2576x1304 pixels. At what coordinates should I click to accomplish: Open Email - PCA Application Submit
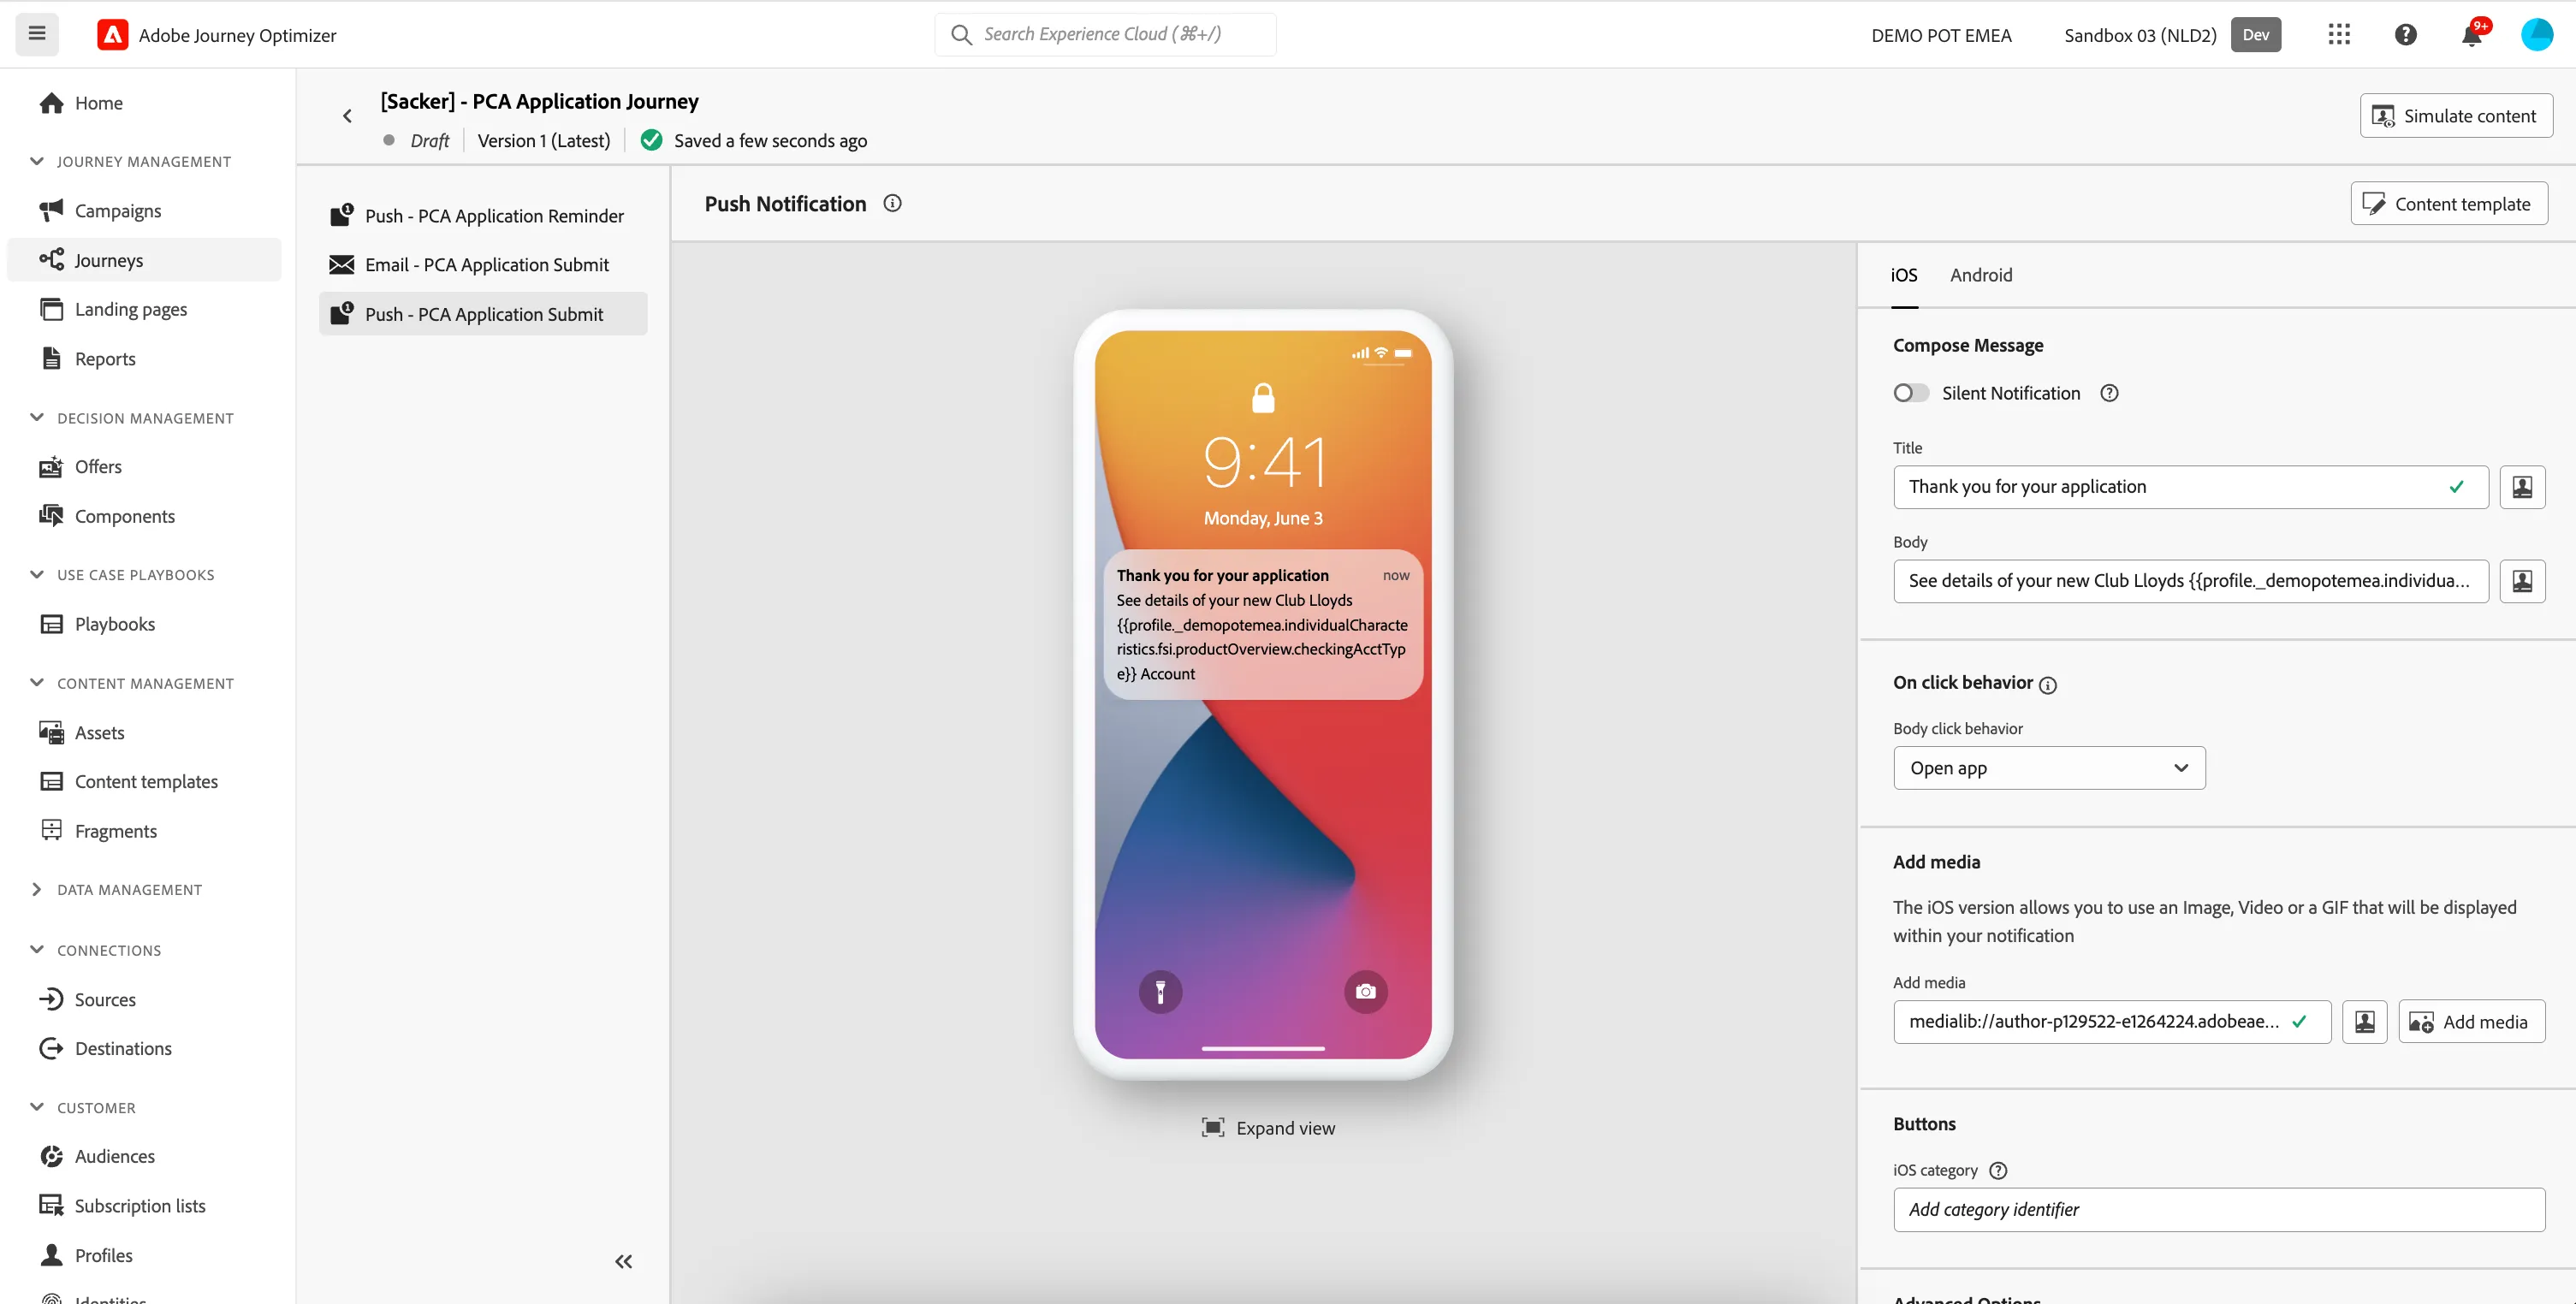coord(483,265)
